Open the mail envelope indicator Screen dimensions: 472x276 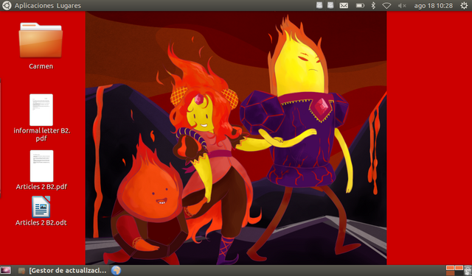[344, 5]
